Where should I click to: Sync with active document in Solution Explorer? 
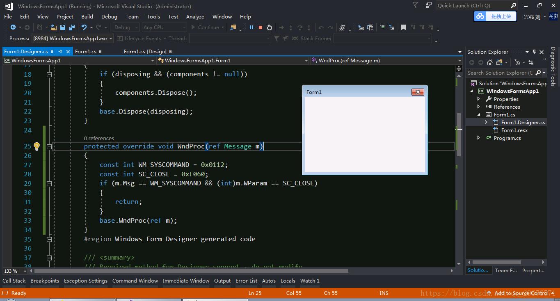coord(531,62)
